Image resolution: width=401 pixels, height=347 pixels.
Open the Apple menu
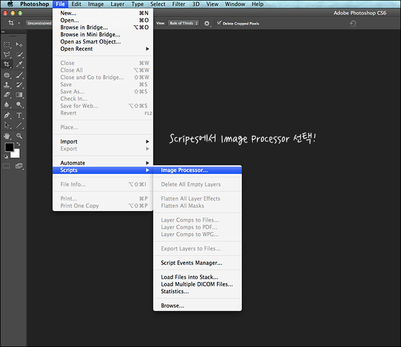[10, 4]
